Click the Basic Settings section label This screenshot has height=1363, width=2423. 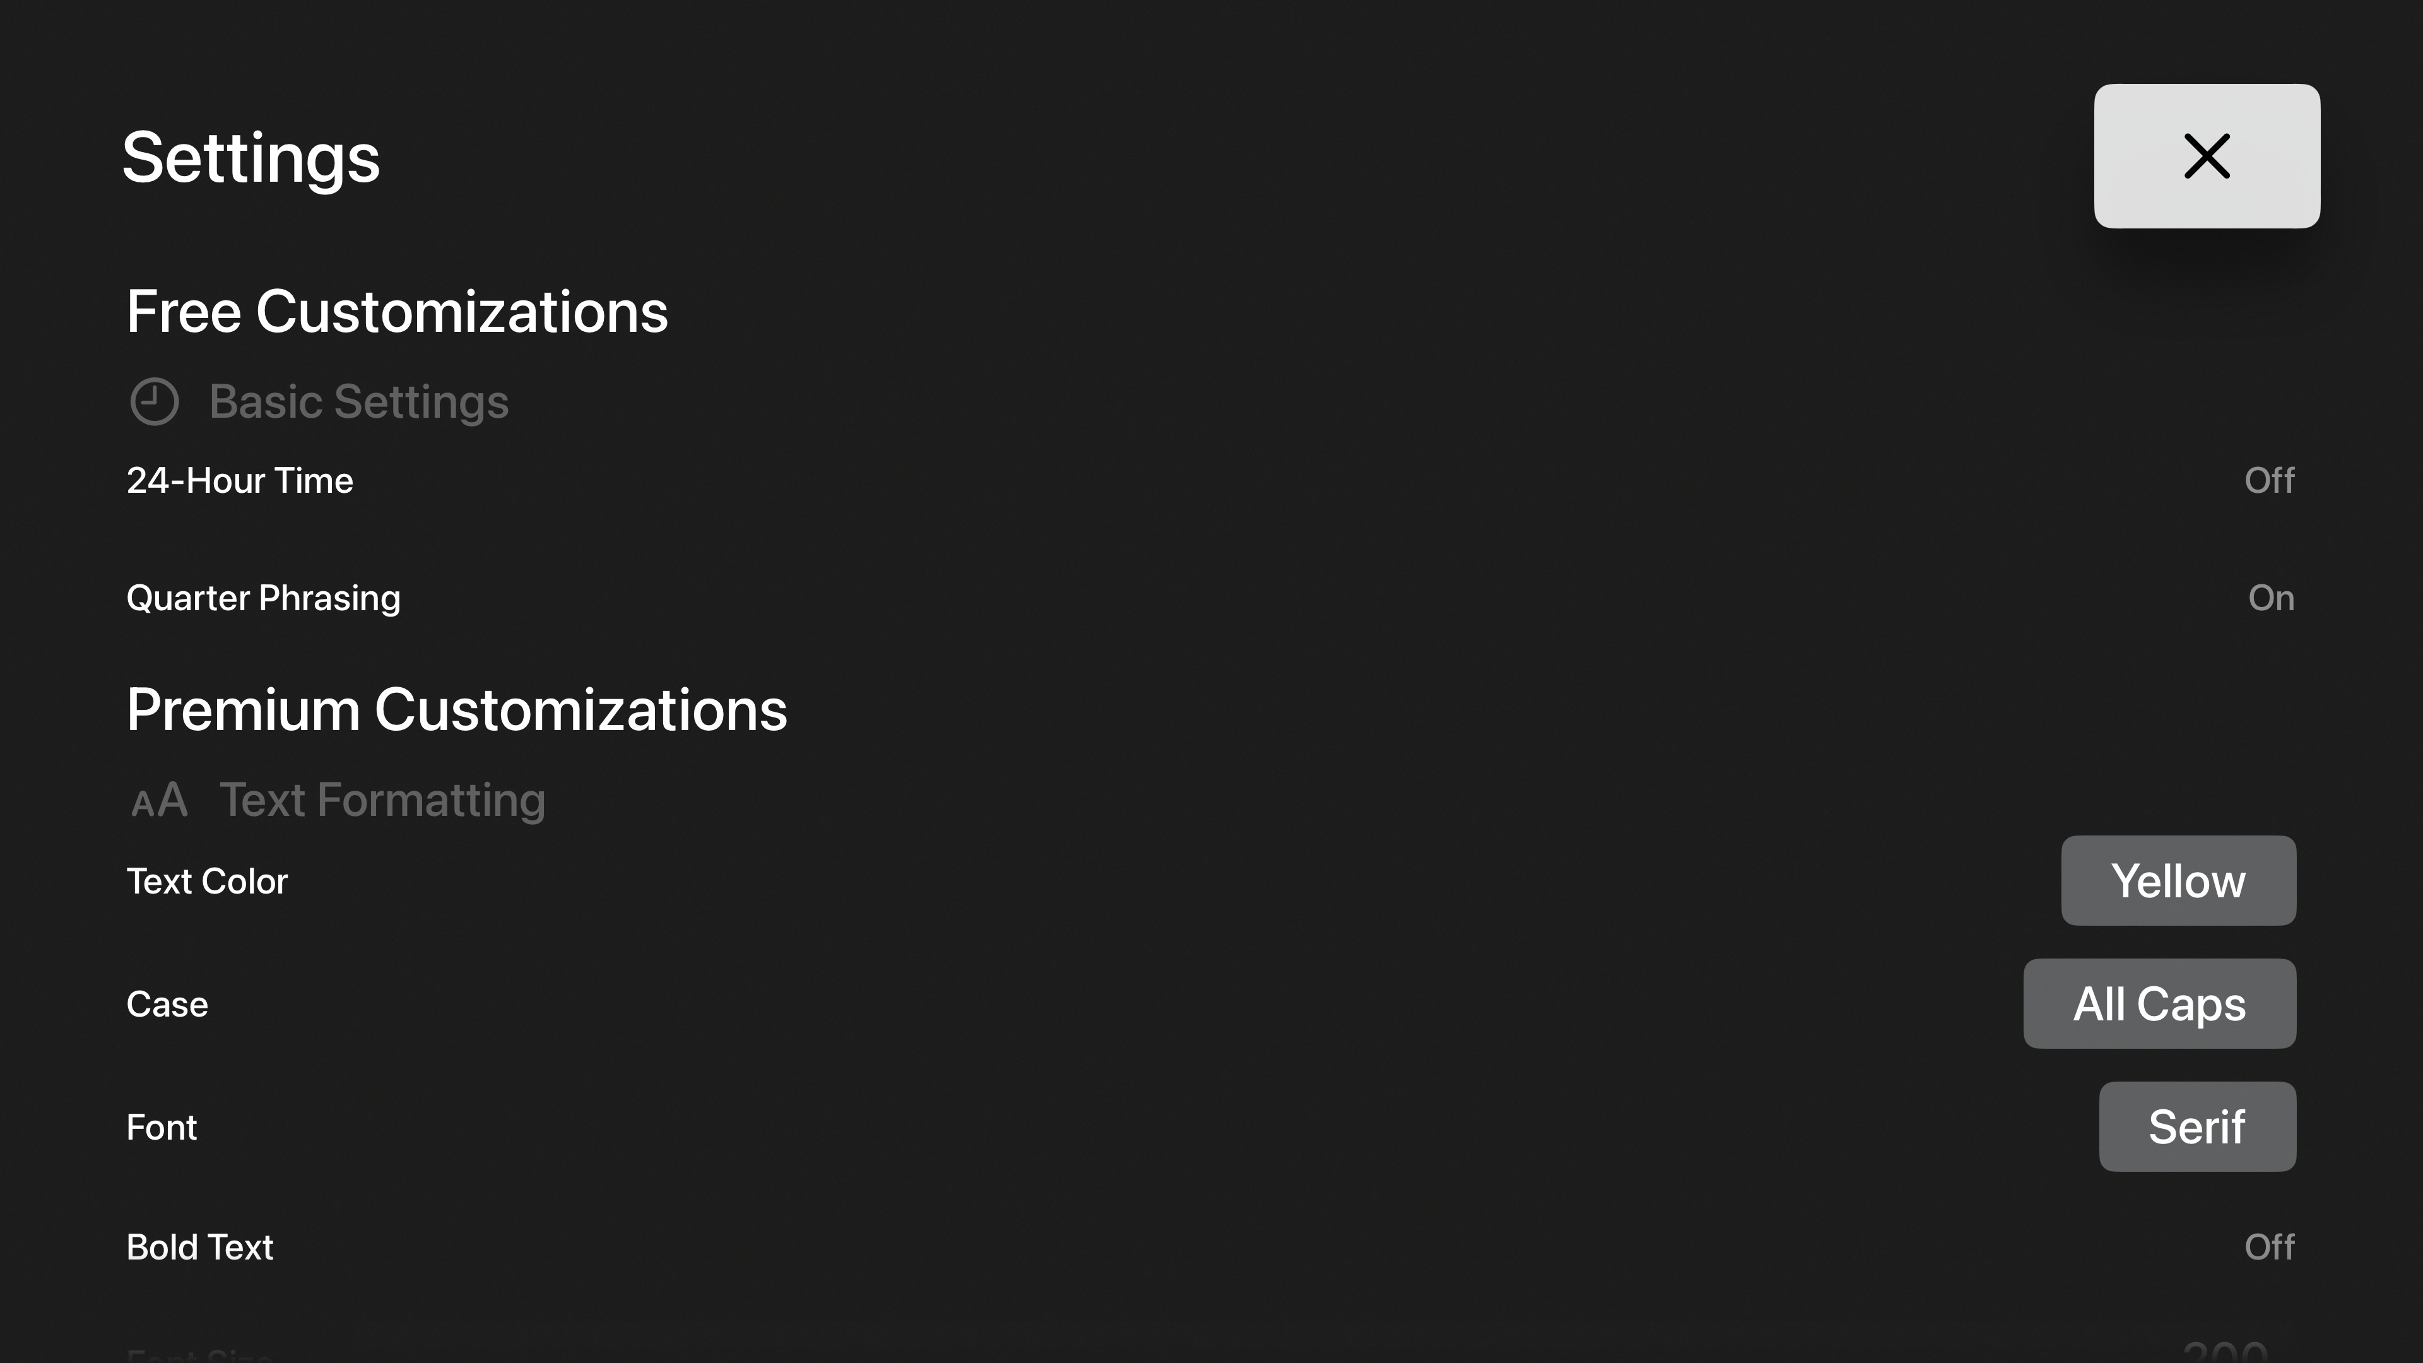click(358, 402)
